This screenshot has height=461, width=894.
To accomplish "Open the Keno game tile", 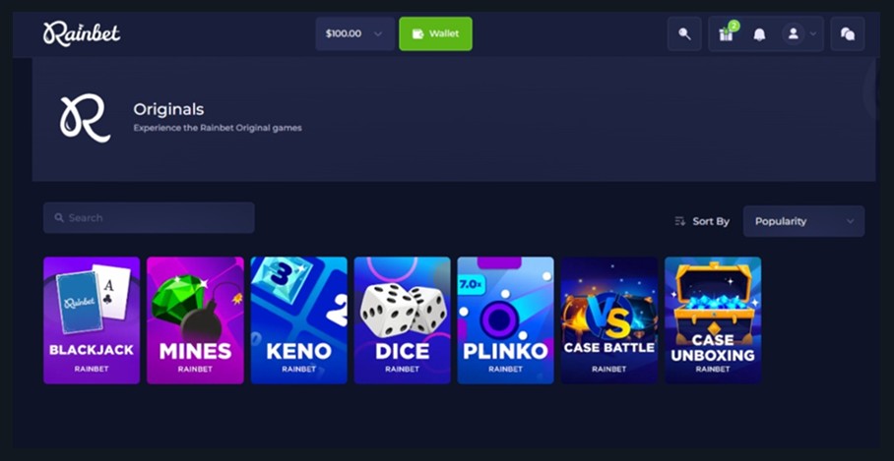I will tap(298, 320).
